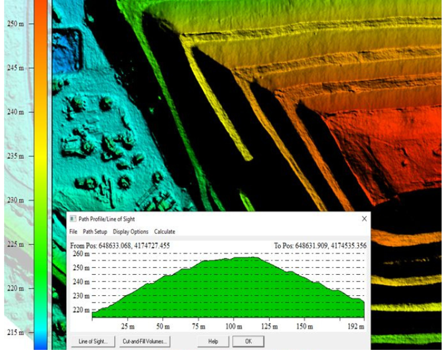442x350 pixels.
Task: Click the Path Profile window title icon
Action: tap(73, 219)
